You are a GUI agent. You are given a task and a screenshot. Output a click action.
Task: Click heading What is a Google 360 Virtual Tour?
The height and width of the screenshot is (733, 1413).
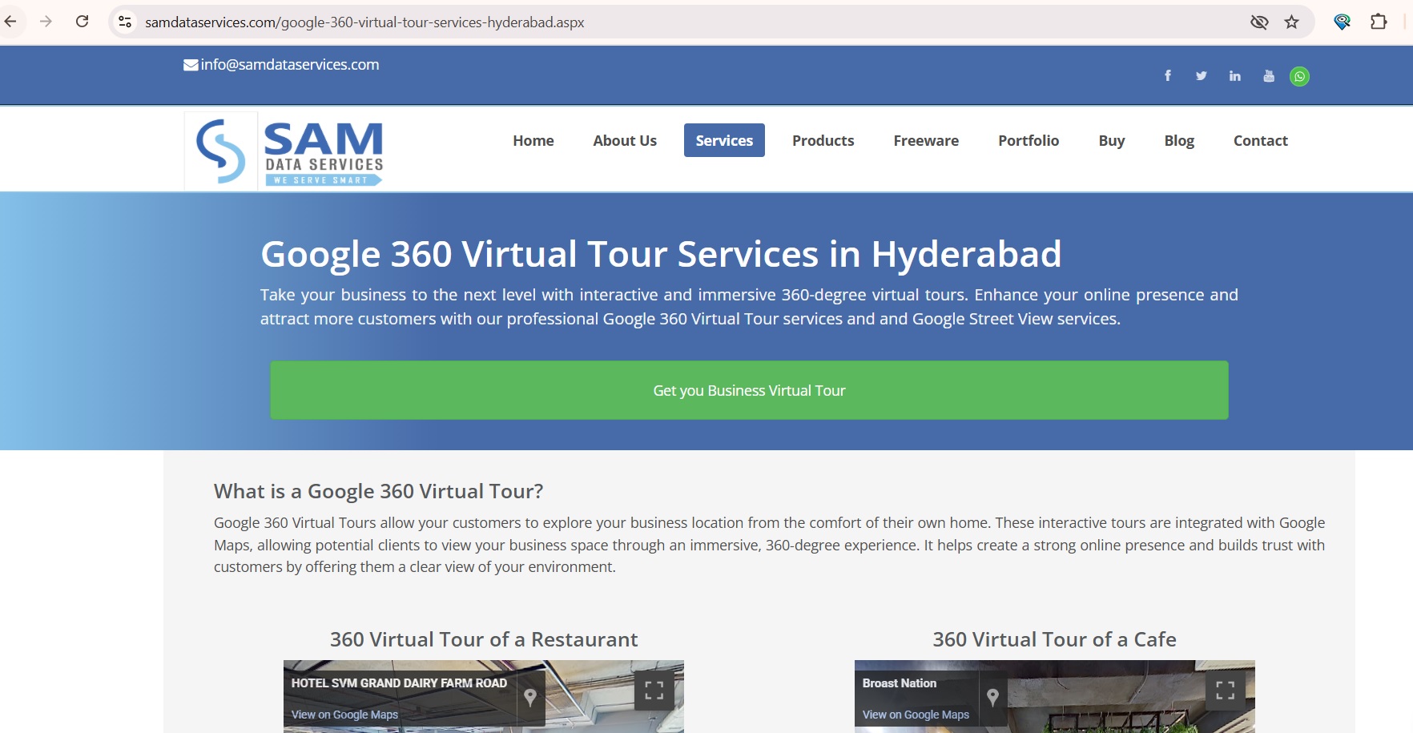point(378,491)
